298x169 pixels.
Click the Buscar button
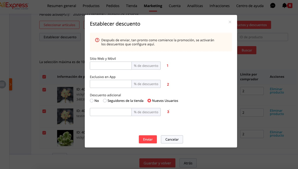pyautogui.click(x=247, y=50)
